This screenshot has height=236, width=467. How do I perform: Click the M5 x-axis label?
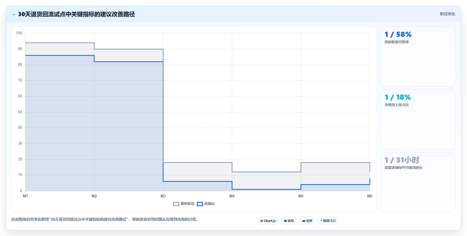[x=301, y=196]
